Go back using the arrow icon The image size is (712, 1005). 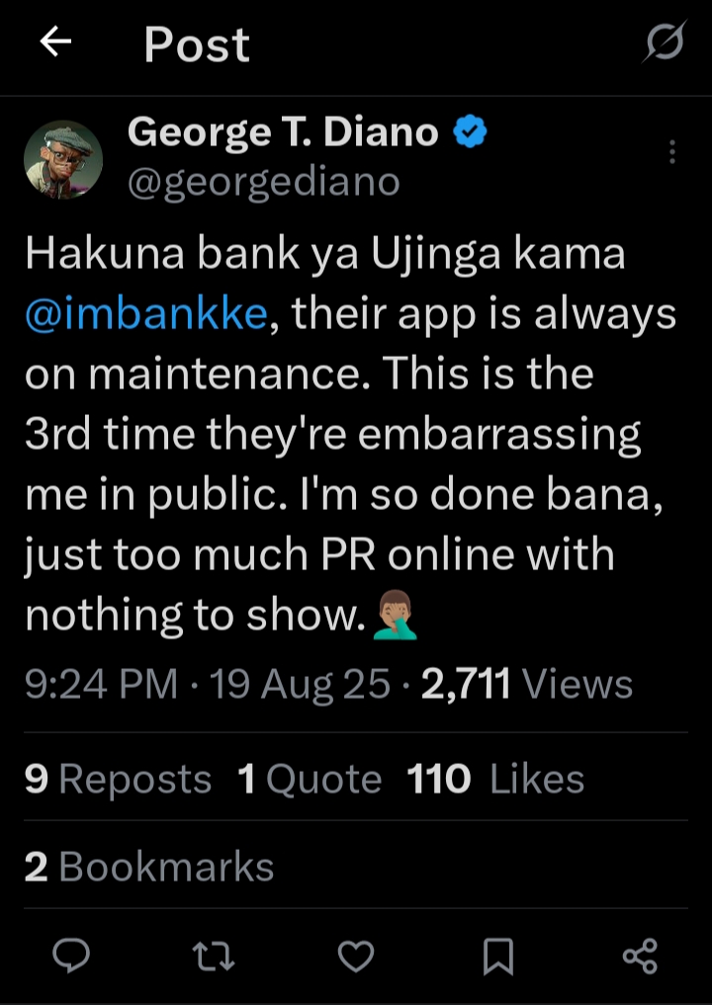coord(56,42)
